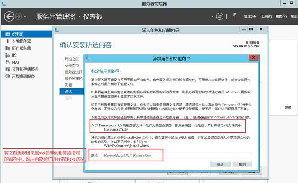Click the WIM:E:\Sources\Install.wim:4 example text
298x183 pixels.
(126, 146)
